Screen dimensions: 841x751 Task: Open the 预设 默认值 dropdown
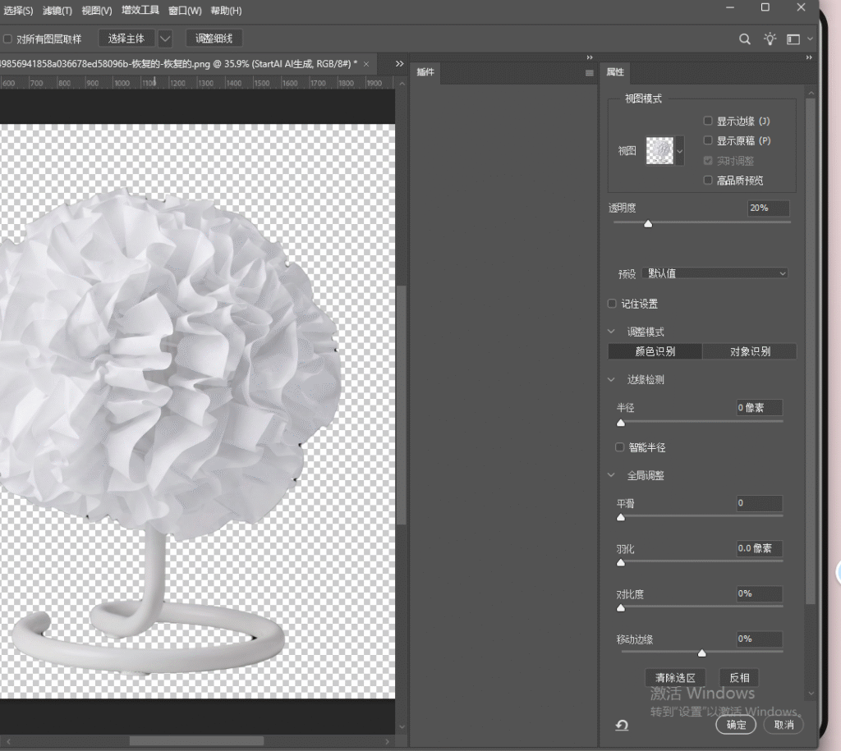click(715, 273)
